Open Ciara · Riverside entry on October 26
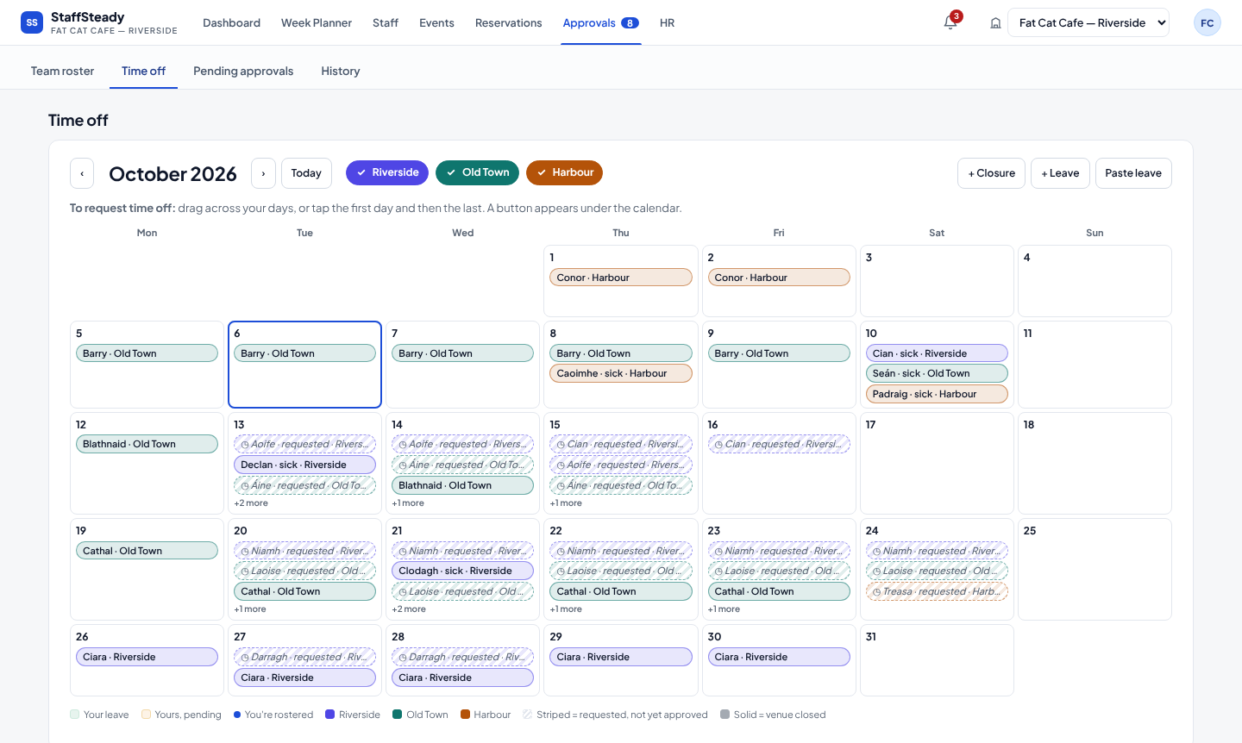Screen dimensions: 1242x743 point(147,657)
